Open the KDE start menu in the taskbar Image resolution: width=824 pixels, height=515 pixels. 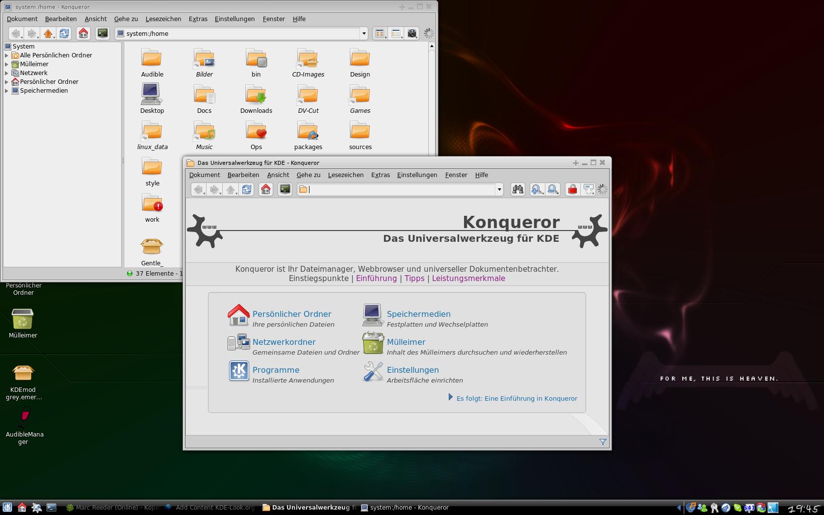7,508
